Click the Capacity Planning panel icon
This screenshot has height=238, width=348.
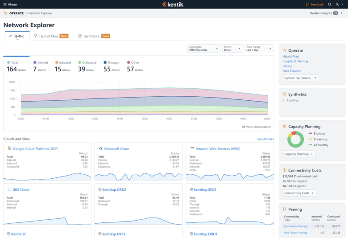tap(285, 127)
